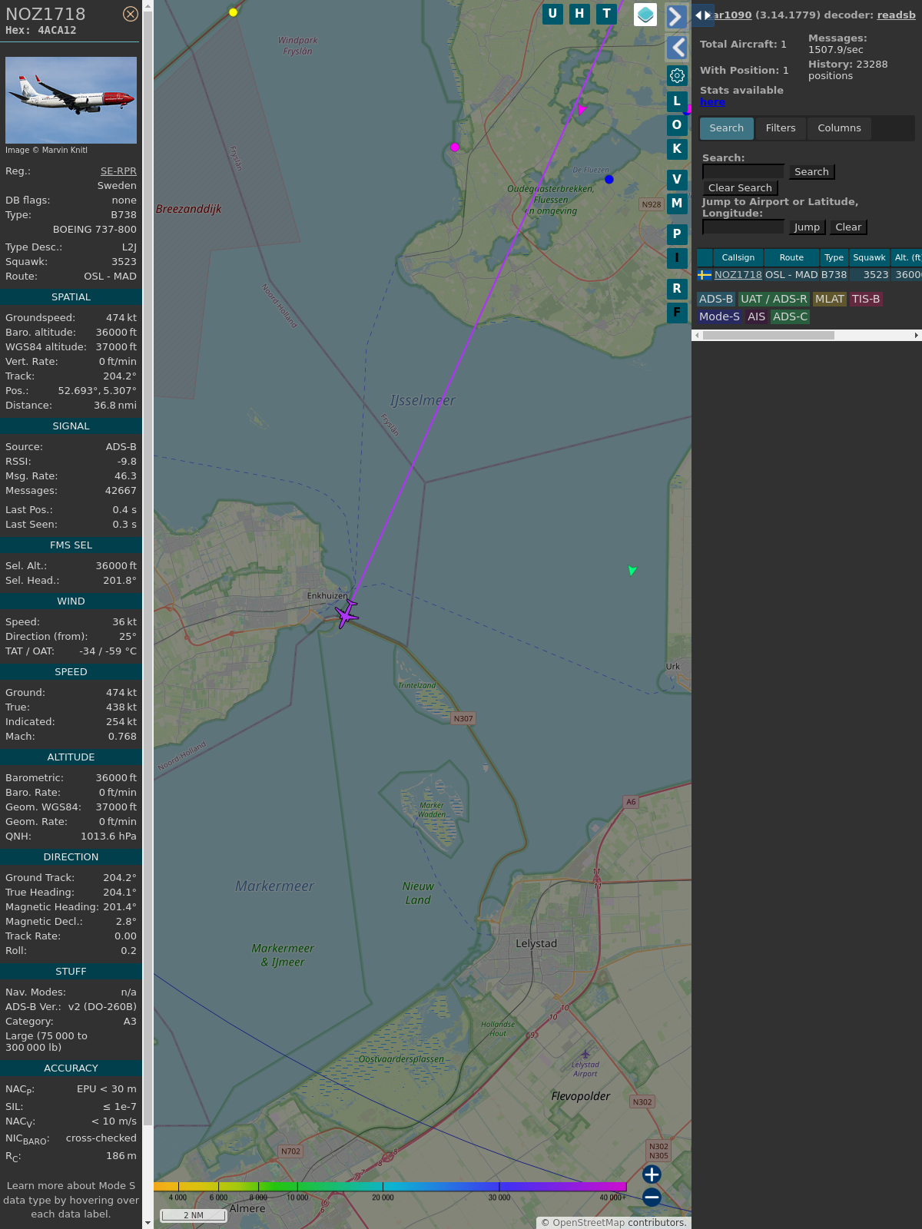Click the settings gear icon
922x1229 pixels.
(677, 75)
